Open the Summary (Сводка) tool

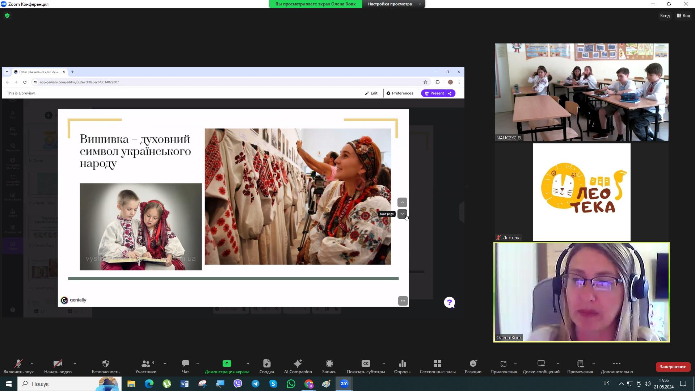[x=266, y=366]
